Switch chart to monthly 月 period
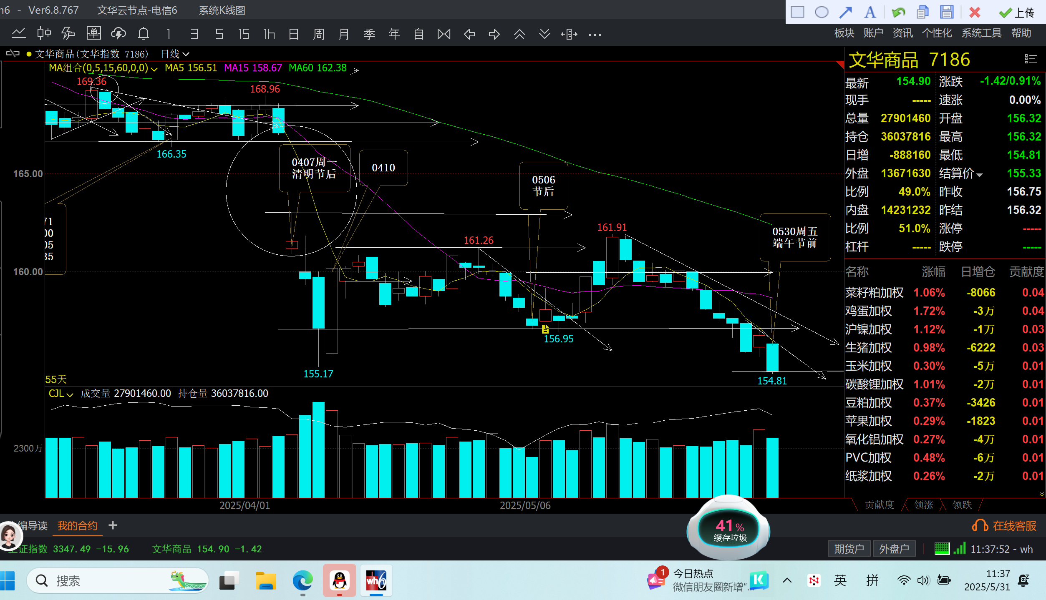 344,34
